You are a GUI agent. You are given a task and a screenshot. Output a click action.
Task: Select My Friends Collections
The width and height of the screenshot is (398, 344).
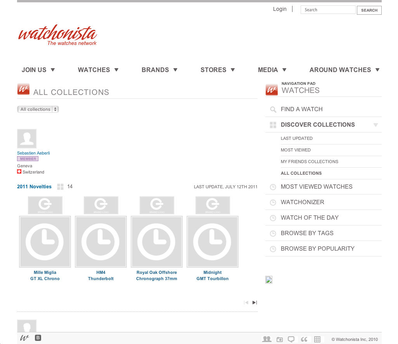click(x=310, y=162)
